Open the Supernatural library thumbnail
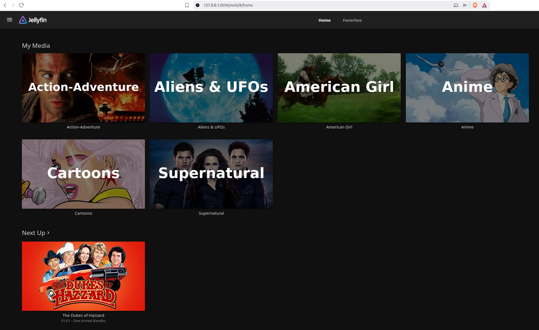The image size is (539, 330). point(211,174)
